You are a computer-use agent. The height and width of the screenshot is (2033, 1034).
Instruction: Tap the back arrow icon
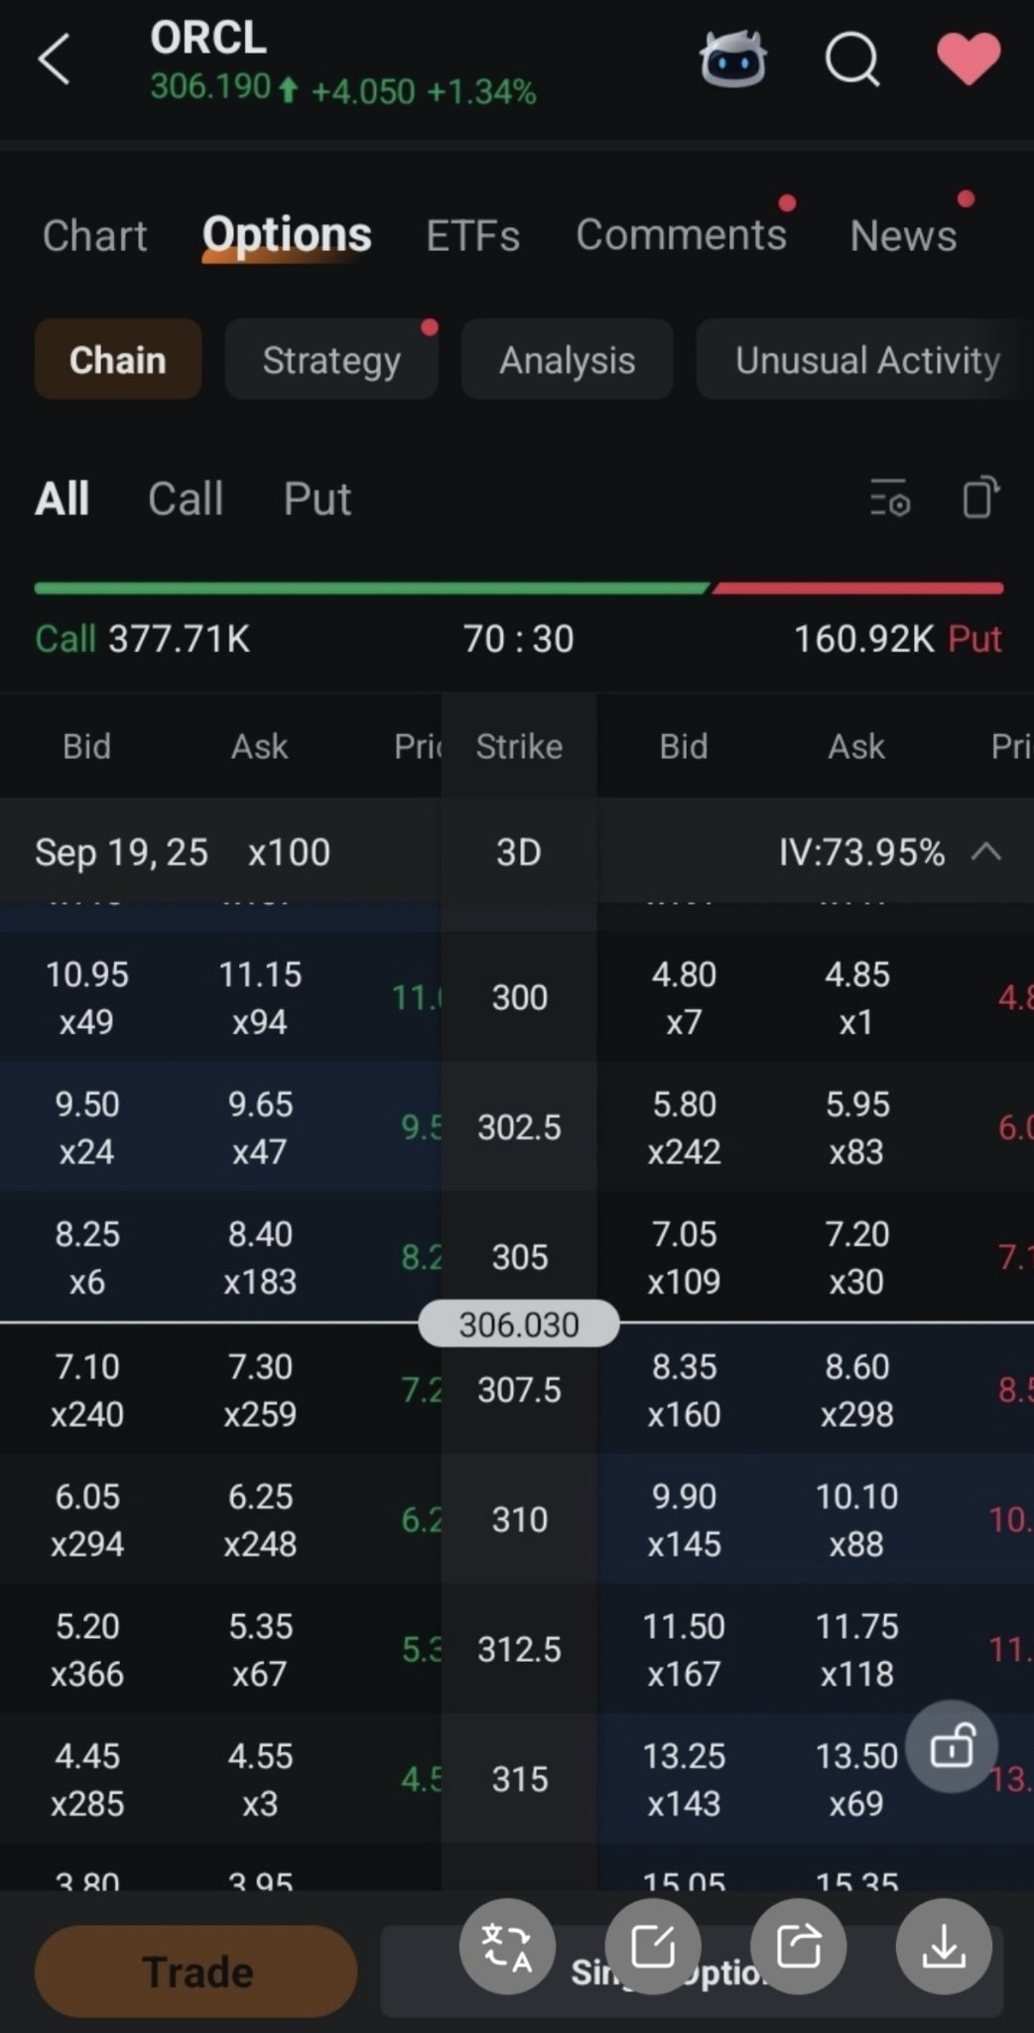[55, 60]
